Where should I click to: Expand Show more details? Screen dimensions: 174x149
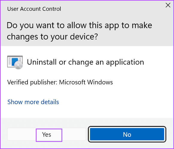click(x=33, y=102)
